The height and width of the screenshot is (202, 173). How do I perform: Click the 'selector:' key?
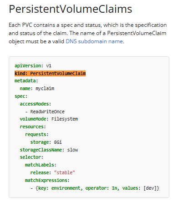(x=31, y=157)
